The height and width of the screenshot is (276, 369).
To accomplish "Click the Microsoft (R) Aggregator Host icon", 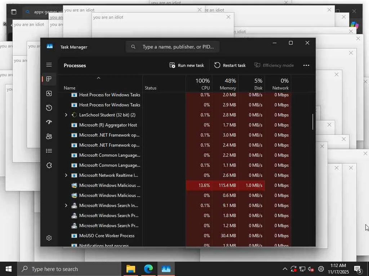I will (x=74, y=125).
